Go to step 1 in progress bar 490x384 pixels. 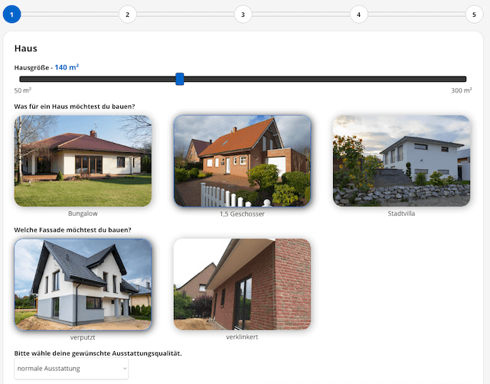[12, 14]
